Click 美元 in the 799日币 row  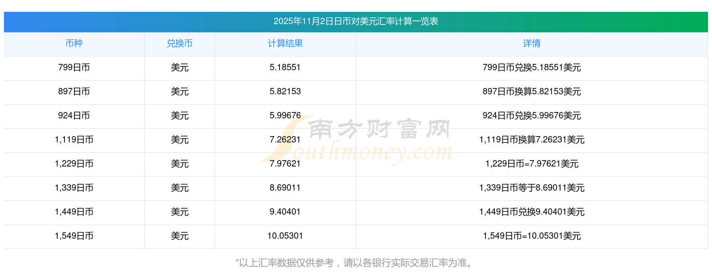180,67
